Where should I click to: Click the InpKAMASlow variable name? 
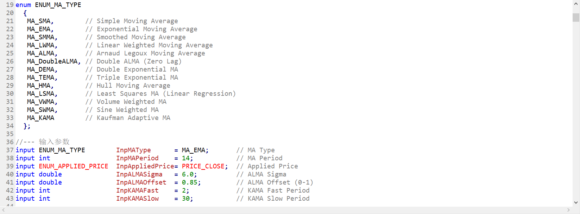coord(137,199)
